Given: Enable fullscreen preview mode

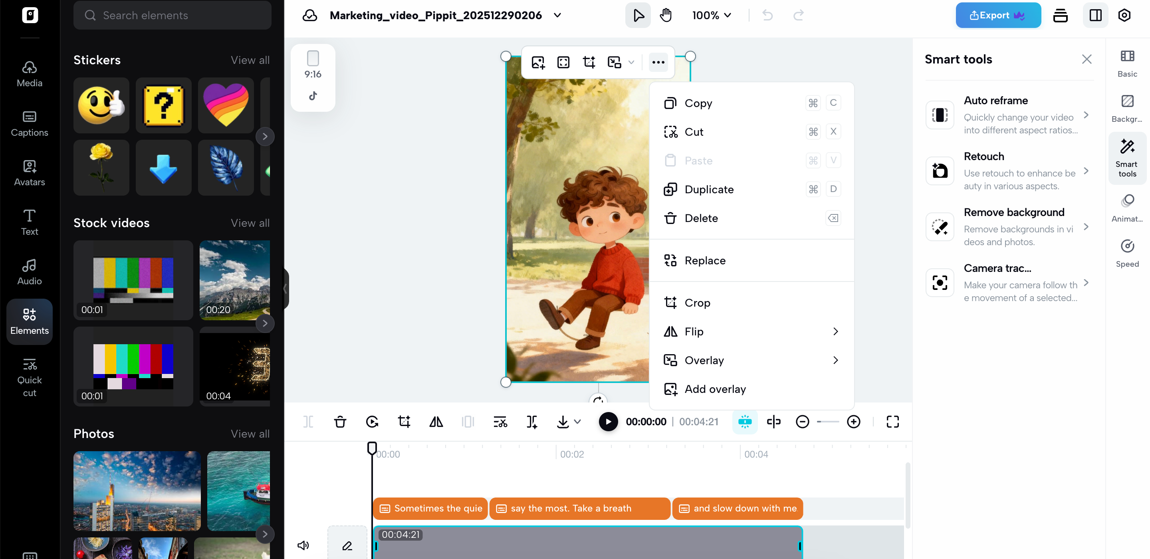Looking at the screenshot, I should (x=892, y=422).
